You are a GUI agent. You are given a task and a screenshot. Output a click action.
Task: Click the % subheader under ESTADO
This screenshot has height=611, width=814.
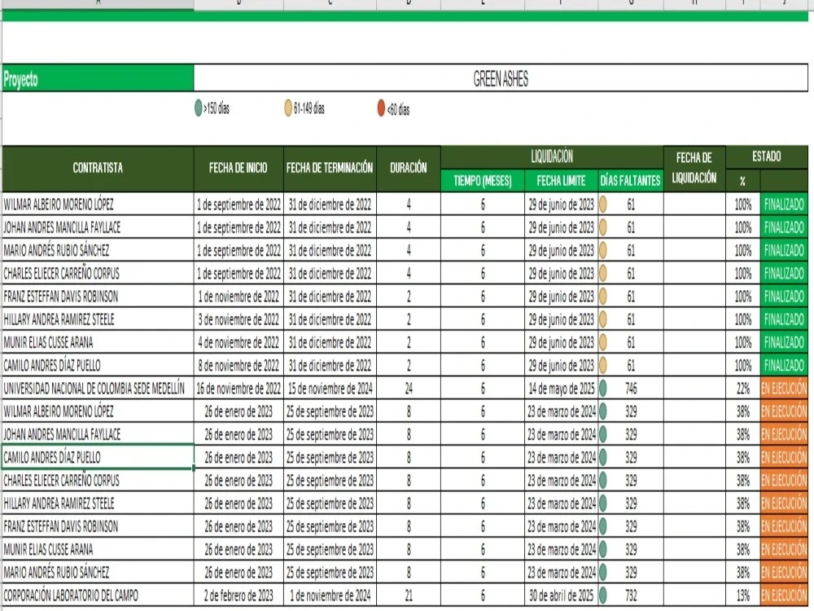pos(743,180)
